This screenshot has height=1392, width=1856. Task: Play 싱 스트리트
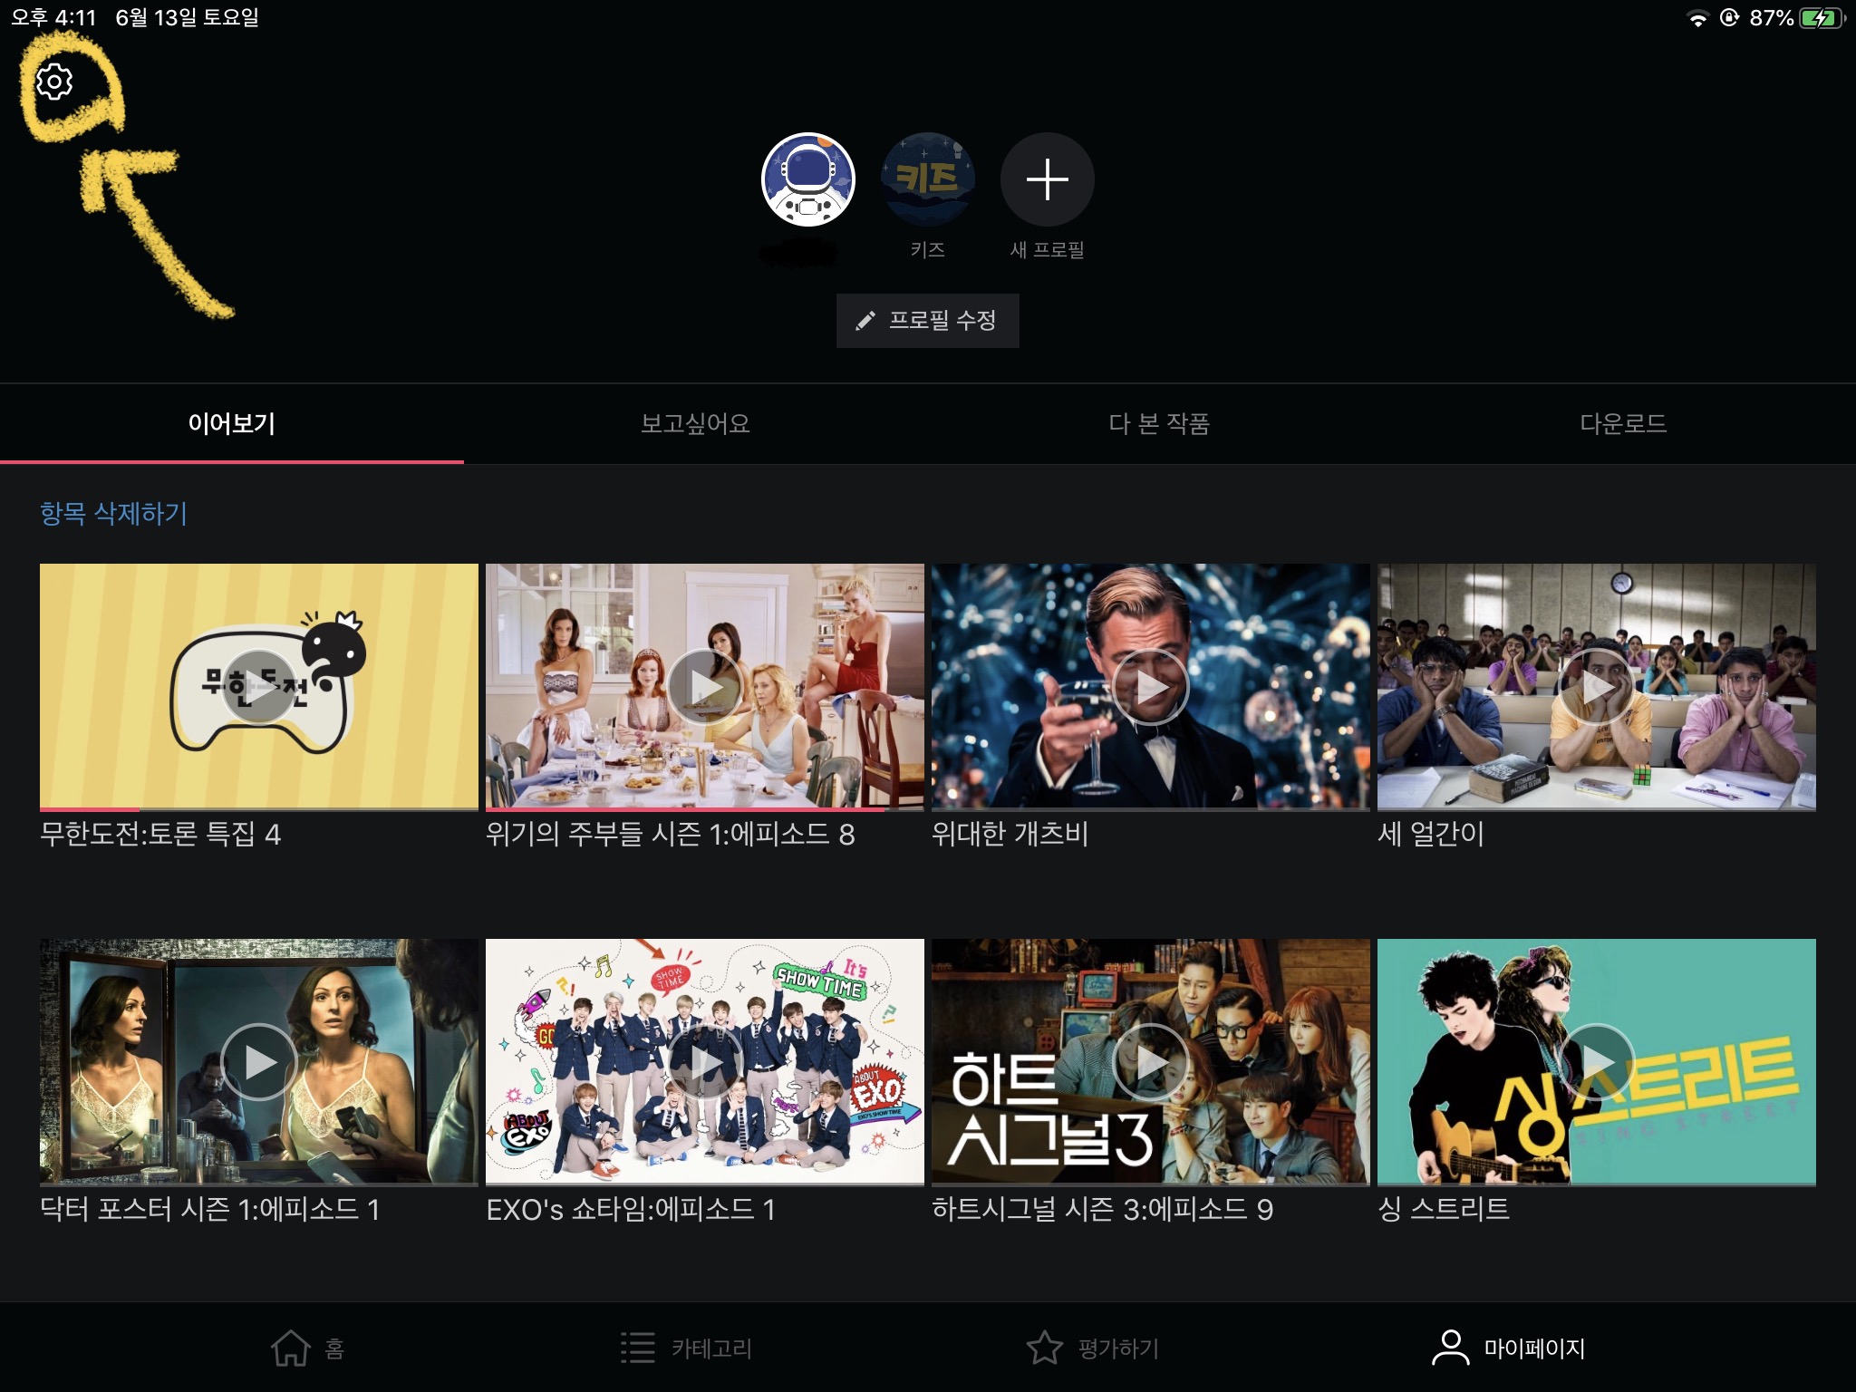[x=1597, y=1061]
